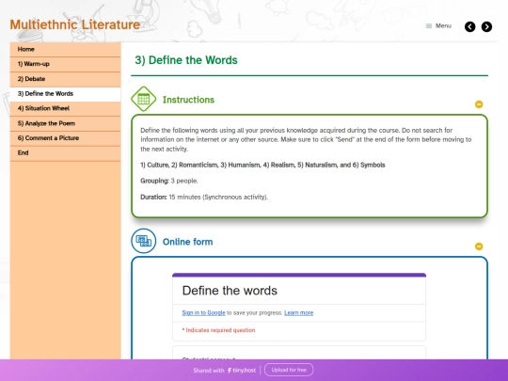The width and height of the screenshot is (508, 381).
Task: Click the 'Grouping: 3 people.' line
Action: click(169, 181)
